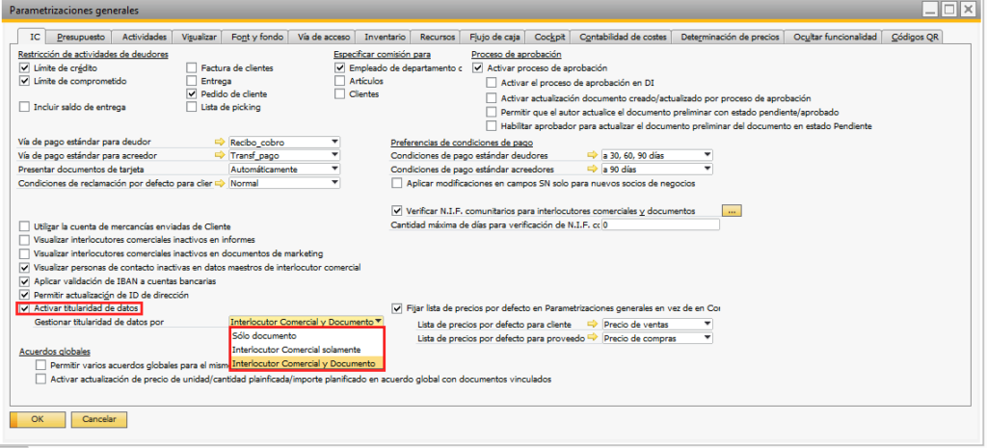
Task: Enable Incluir saldo de entrega checkbox
Action: pos(25,107)
